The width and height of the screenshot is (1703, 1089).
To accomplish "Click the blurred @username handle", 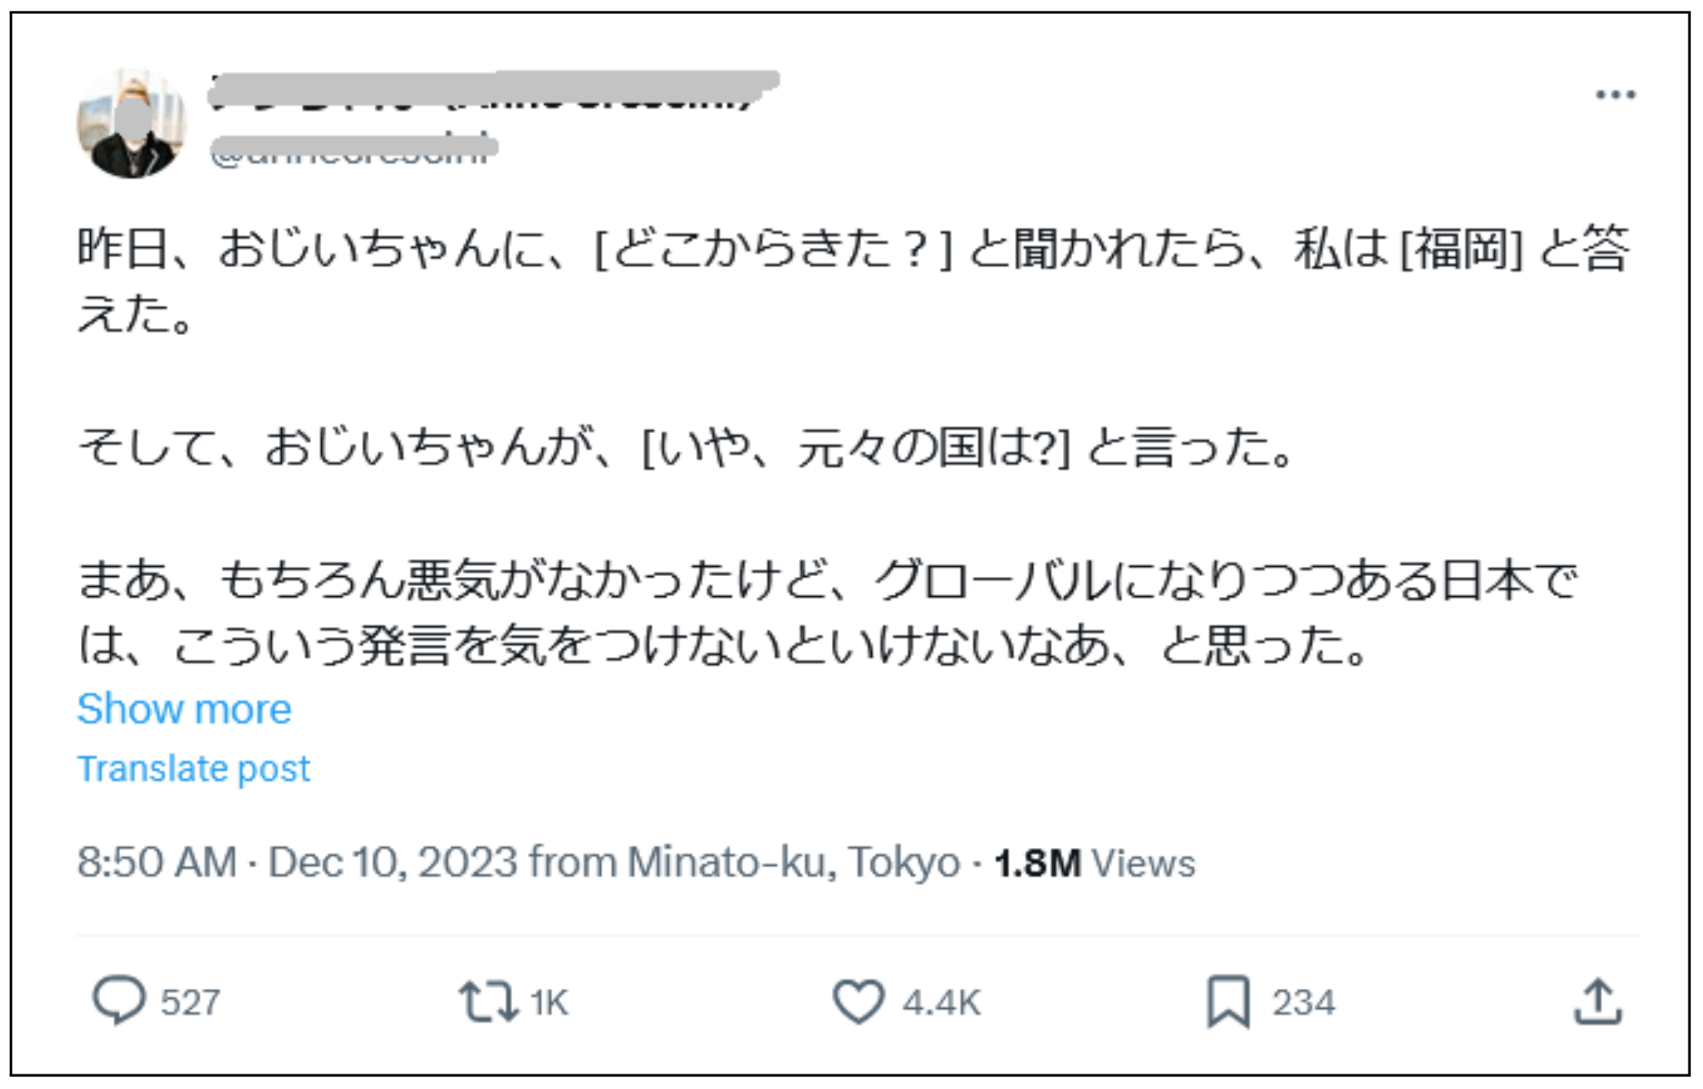I will tap(353, 149).
